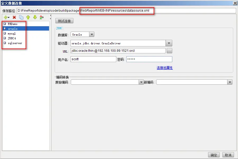Add a new data connection

point(7,17)
